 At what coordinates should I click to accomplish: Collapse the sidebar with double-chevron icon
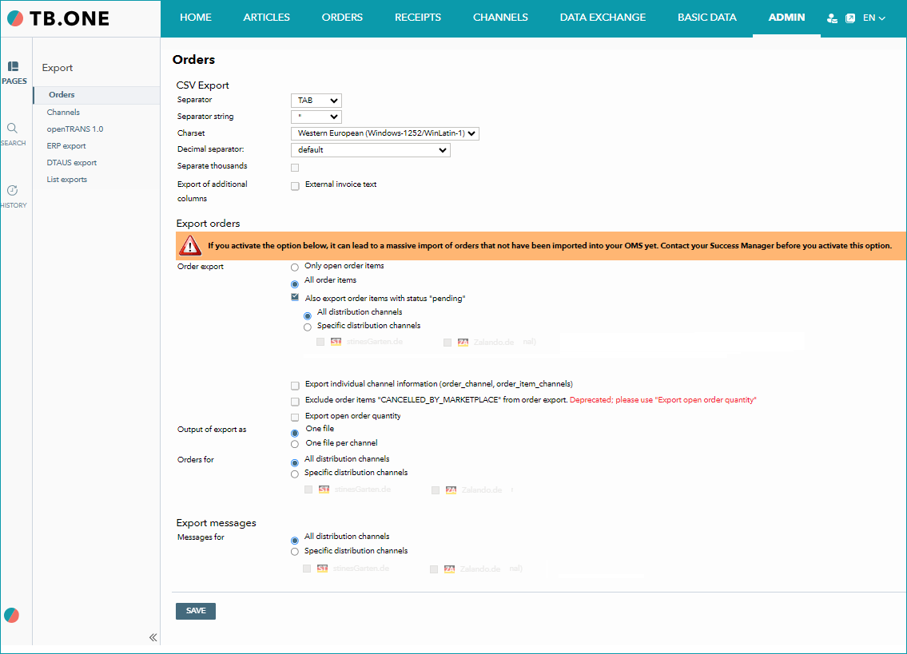[153, 637]
